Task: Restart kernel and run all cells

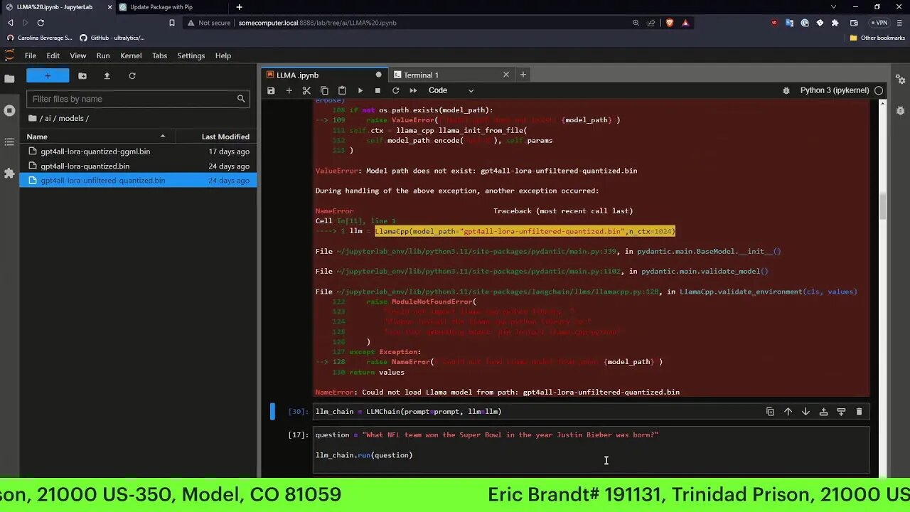Action: click(413, 90)
